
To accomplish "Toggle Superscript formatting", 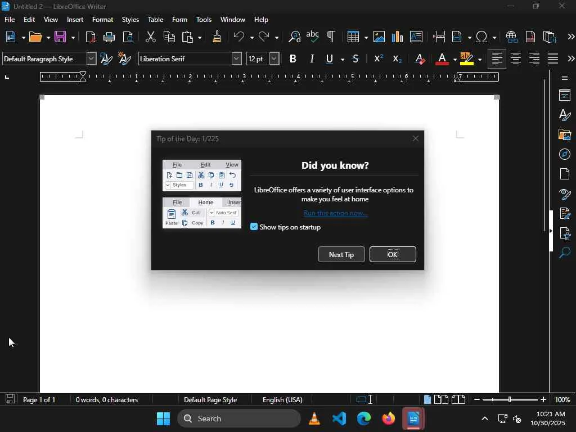I will coord(379,58).
